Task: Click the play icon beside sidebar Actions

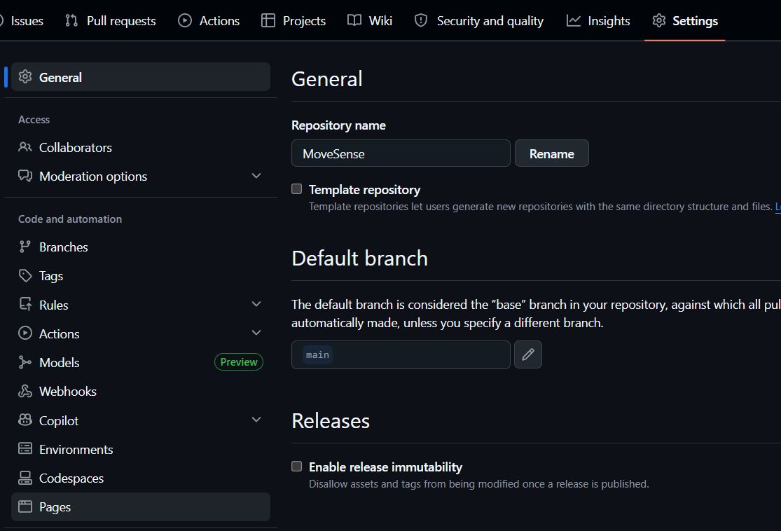Action: pos(25,333)
